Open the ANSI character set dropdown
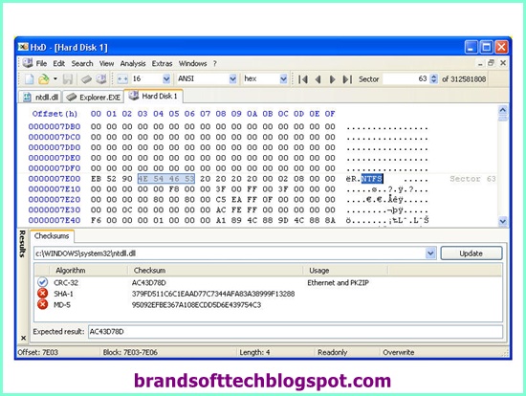526x396 pixels. point(232,78)
